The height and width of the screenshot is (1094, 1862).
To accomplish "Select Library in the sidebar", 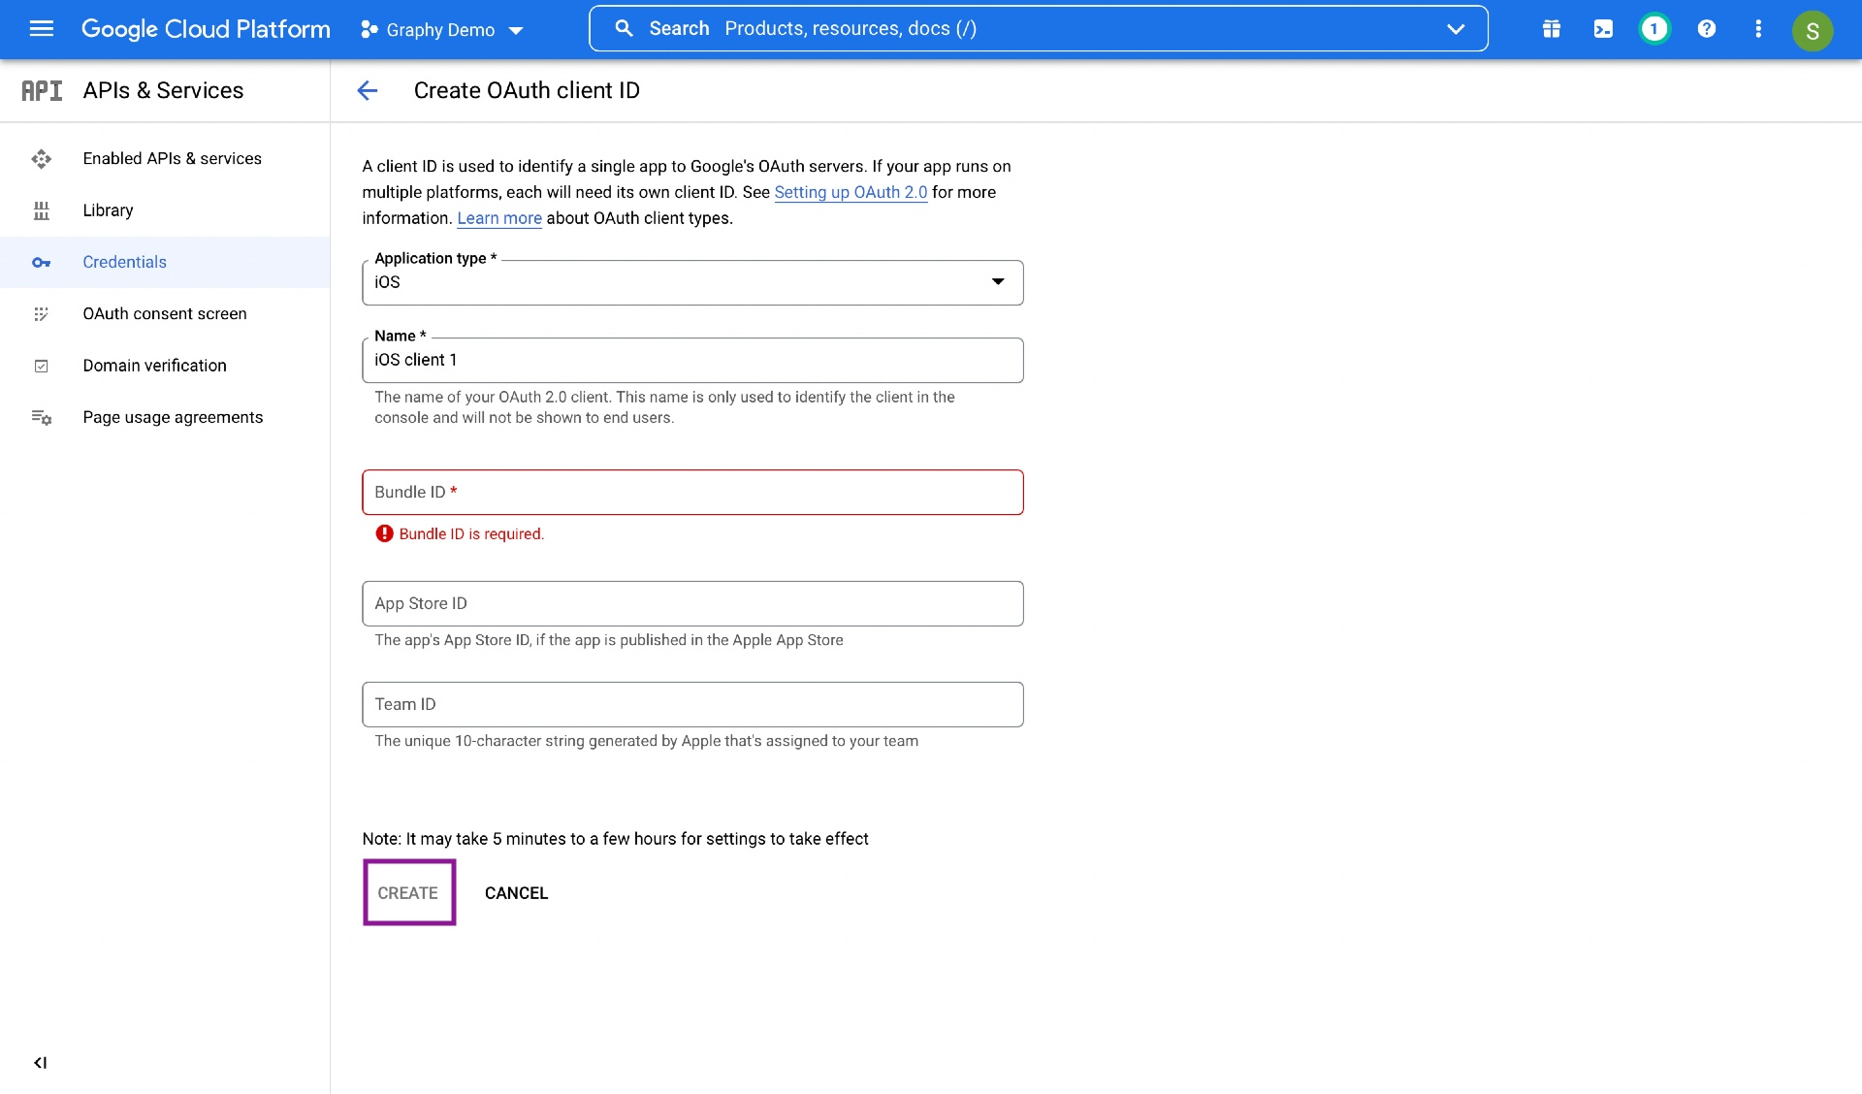I will [x=108, y=210].
